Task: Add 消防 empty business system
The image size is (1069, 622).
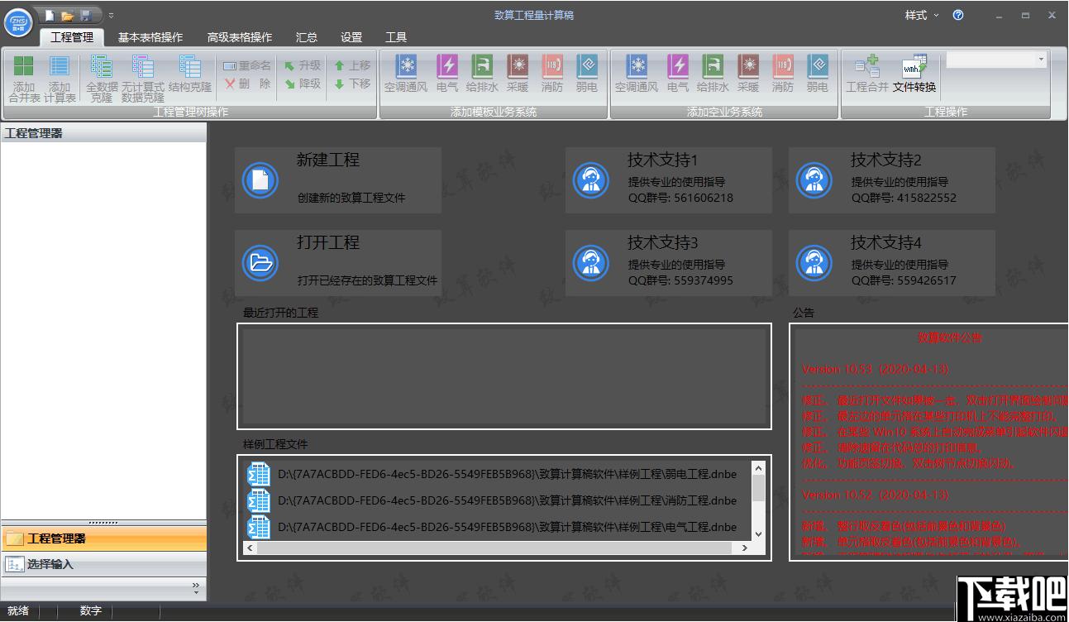Action: click(783, 74)
